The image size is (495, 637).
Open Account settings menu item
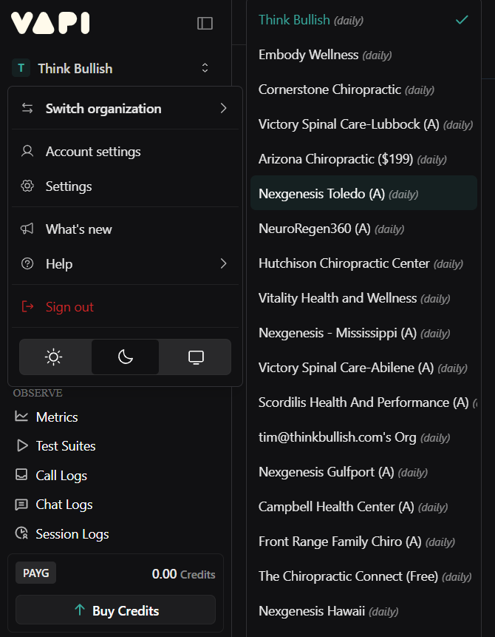tap(125, 152)
